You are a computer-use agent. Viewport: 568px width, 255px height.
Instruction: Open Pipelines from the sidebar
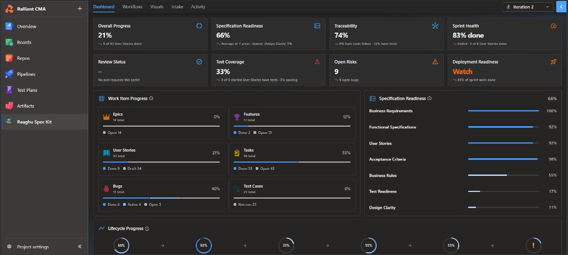tap(44, 74)
